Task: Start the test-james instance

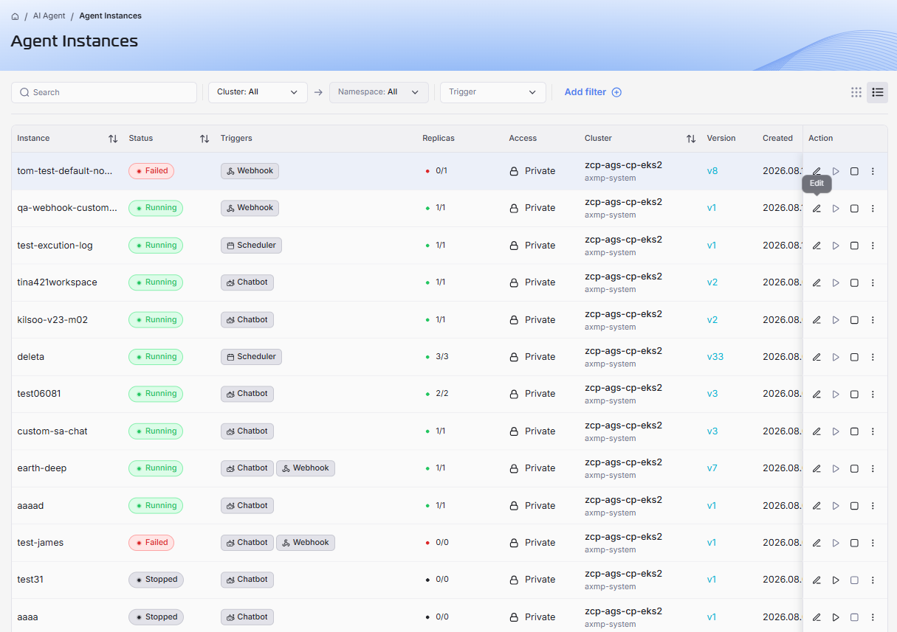Action: point(836,543)
